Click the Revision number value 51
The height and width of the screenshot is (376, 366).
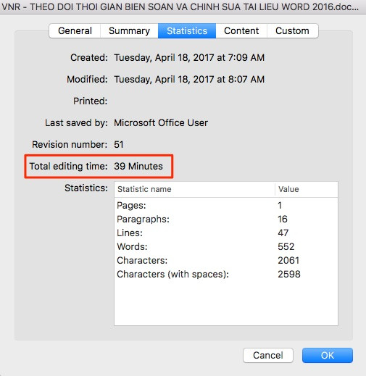pyautogui.click(x=119, y=144)
